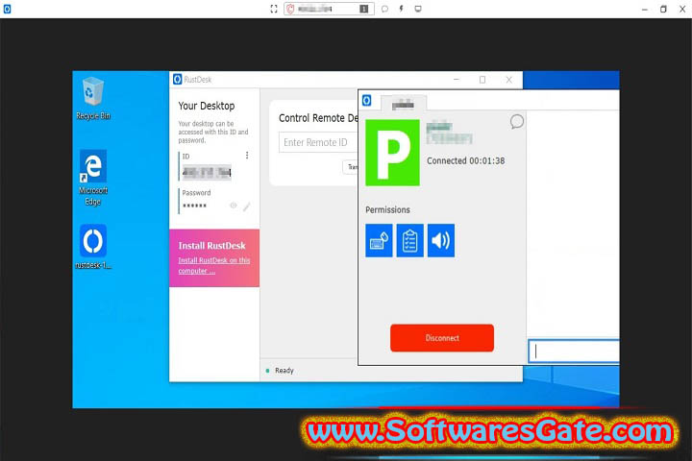Open the lightning bolt actions menu

coord(401,9)
